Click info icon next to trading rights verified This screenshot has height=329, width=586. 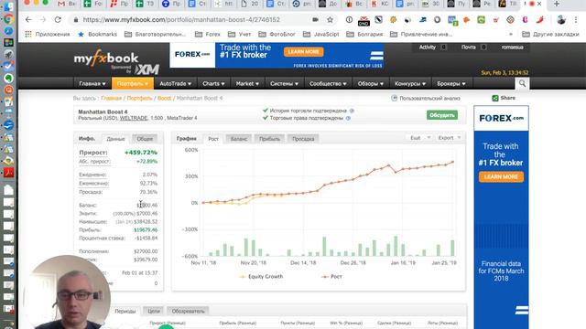tap(348, 118)
